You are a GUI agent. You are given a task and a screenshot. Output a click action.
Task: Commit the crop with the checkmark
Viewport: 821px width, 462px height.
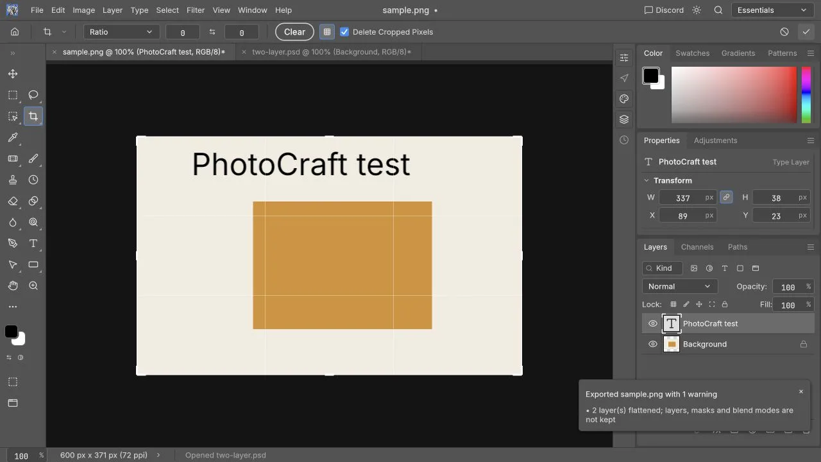806,31
